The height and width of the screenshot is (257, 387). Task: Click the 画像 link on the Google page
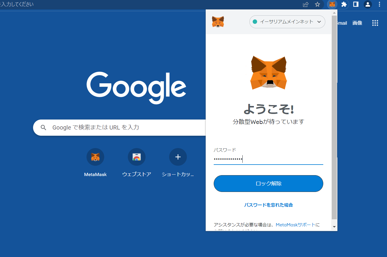tap(357, 23)
